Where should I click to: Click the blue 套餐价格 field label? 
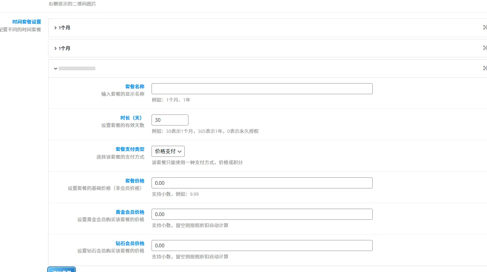(135, 181)
